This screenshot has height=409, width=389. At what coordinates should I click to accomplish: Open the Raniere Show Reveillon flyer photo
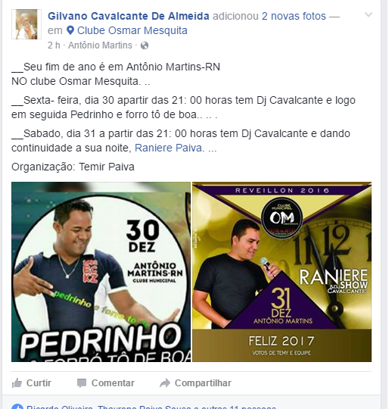282,272
